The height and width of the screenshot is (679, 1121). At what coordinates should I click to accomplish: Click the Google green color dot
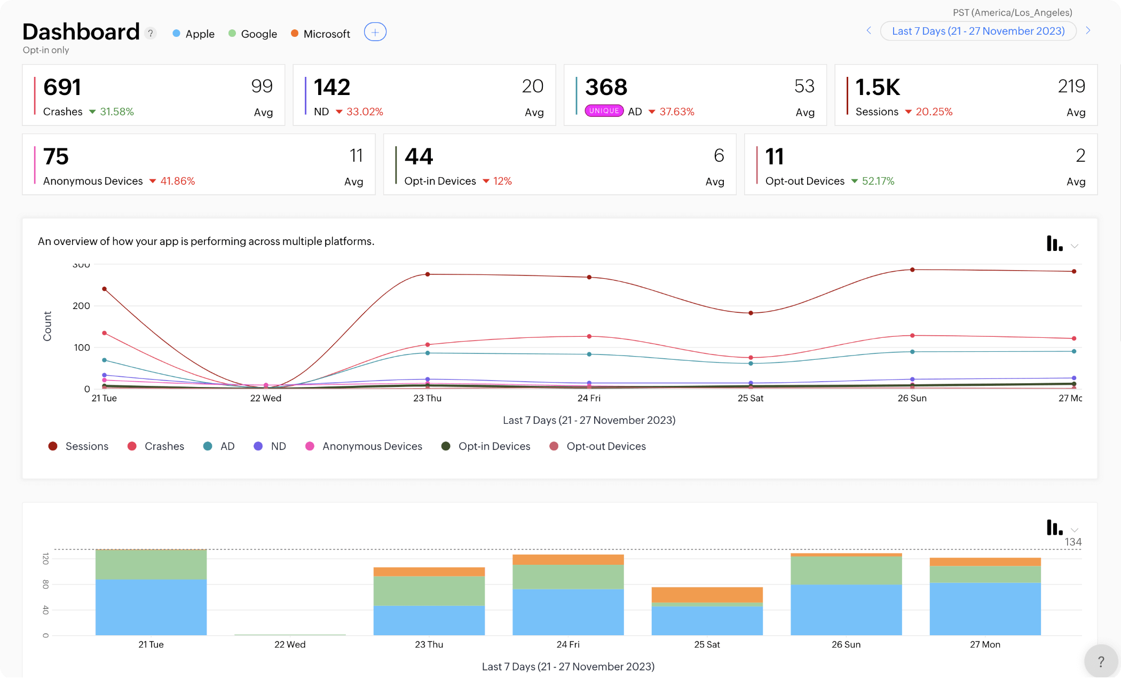232,34
